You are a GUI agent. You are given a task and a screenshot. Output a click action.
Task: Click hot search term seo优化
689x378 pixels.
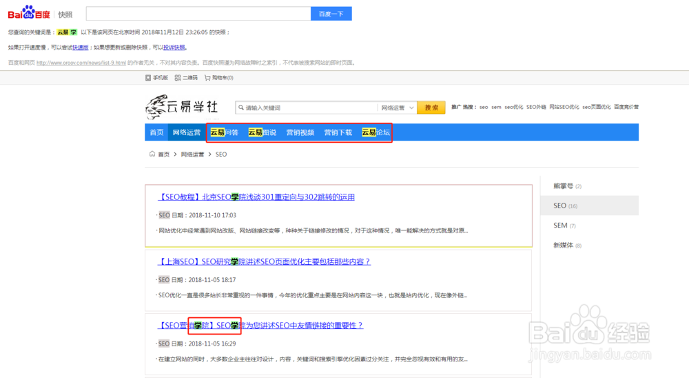(514, 107)
